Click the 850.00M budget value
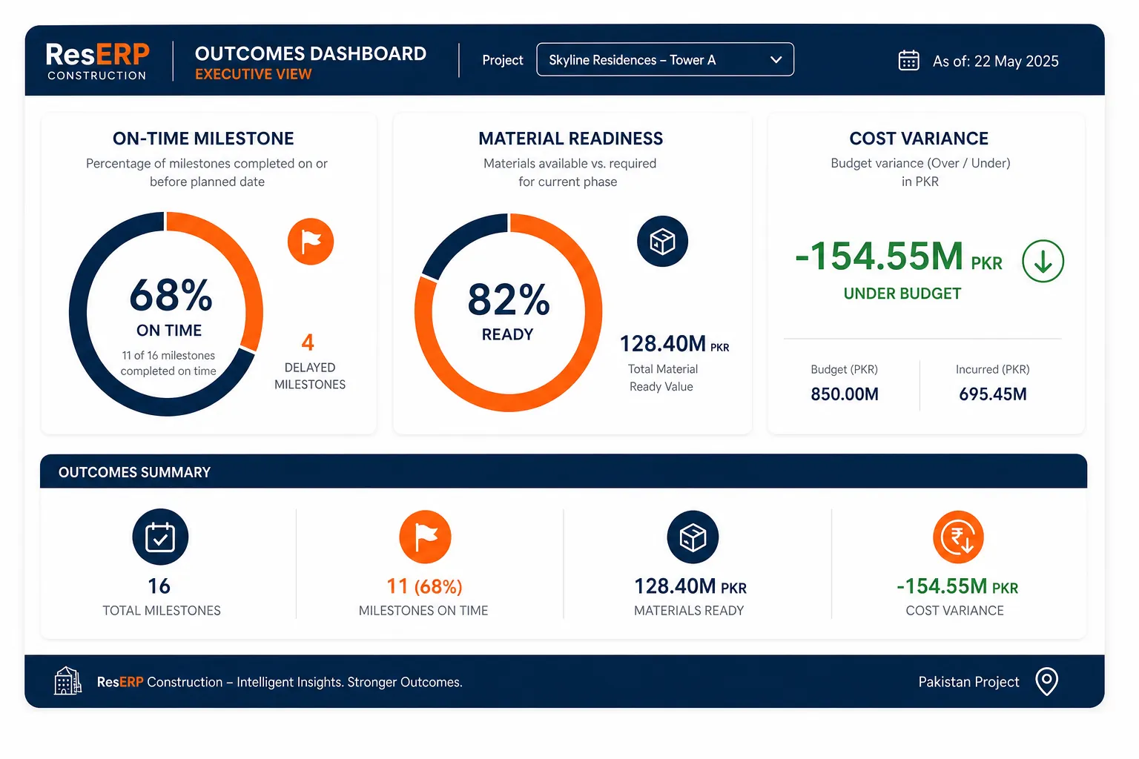Viewport: 1139px width, 759px height. point(845,394)
